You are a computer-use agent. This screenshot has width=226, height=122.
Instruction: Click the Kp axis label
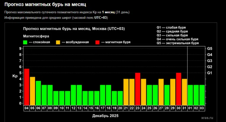[x=15, y=76]
